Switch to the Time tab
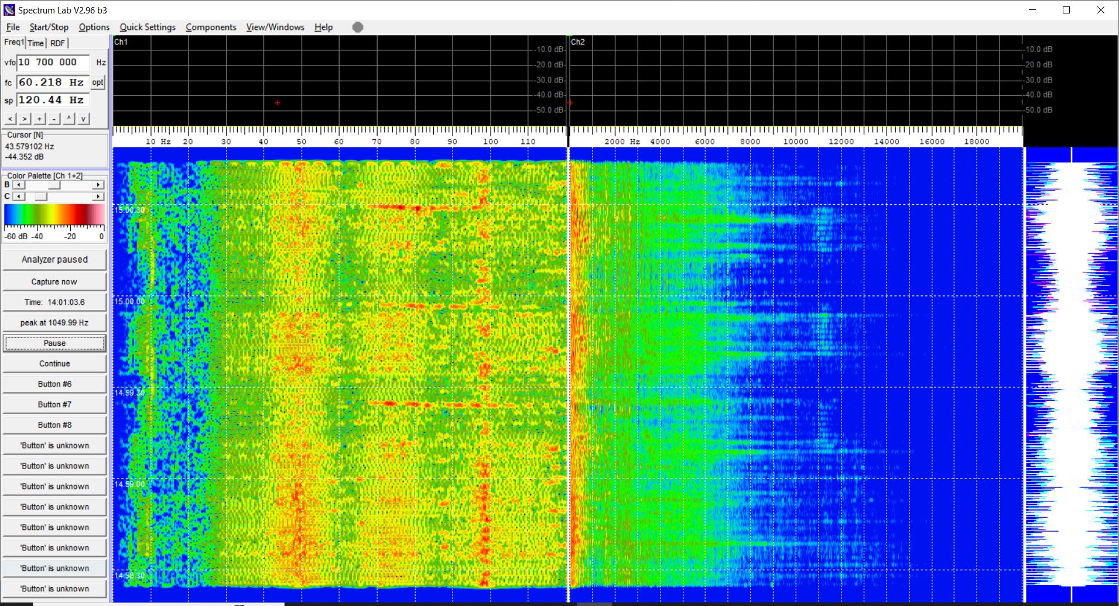1119x606 pixels. pos(36,43)
